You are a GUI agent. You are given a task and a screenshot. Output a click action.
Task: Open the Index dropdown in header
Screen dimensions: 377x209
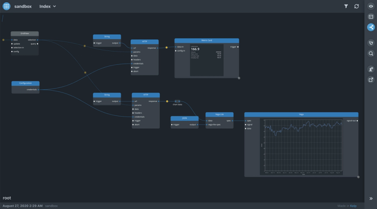pyautogui.click(x=48, y=7)
